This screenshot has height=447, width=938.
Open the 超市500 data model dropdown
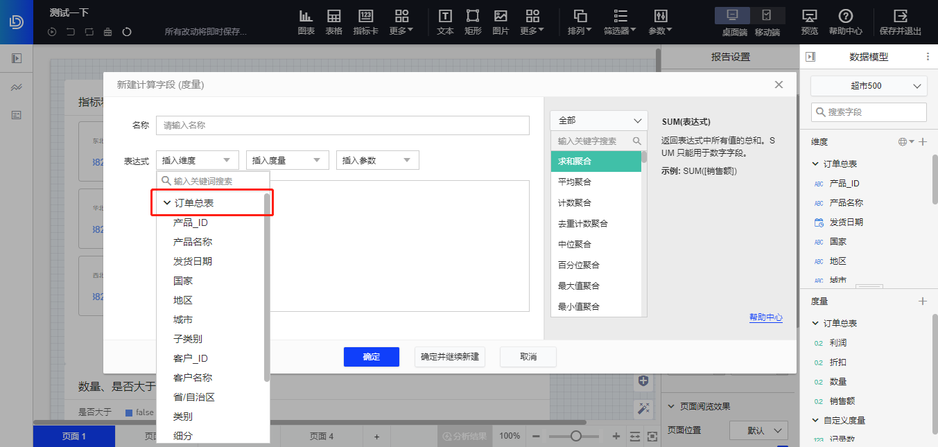pyautogui.click(x=867, y=85)
